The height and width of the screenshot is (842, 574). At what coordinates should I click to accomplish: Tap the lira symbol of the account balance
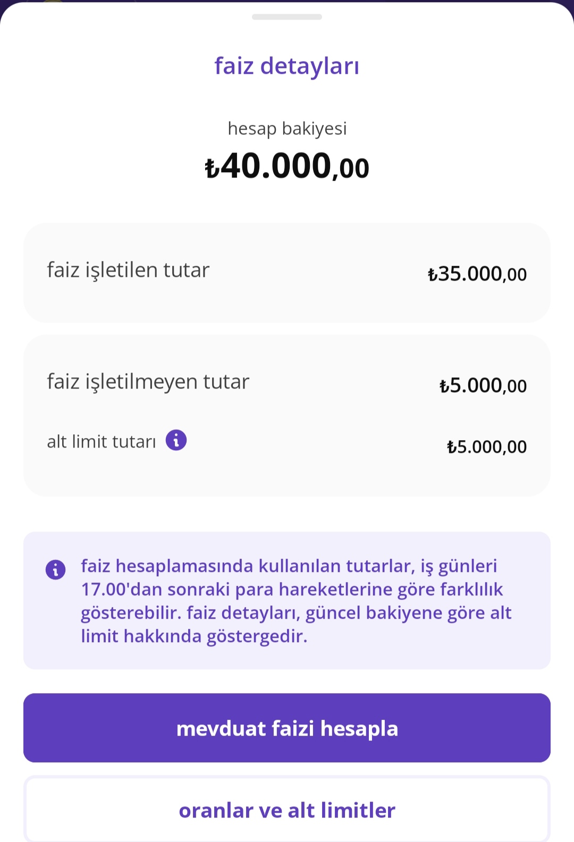click(212, 168)
